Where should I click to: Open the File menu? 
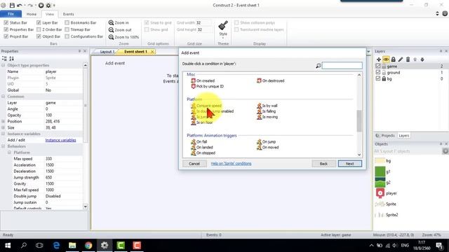pos(11,14)
